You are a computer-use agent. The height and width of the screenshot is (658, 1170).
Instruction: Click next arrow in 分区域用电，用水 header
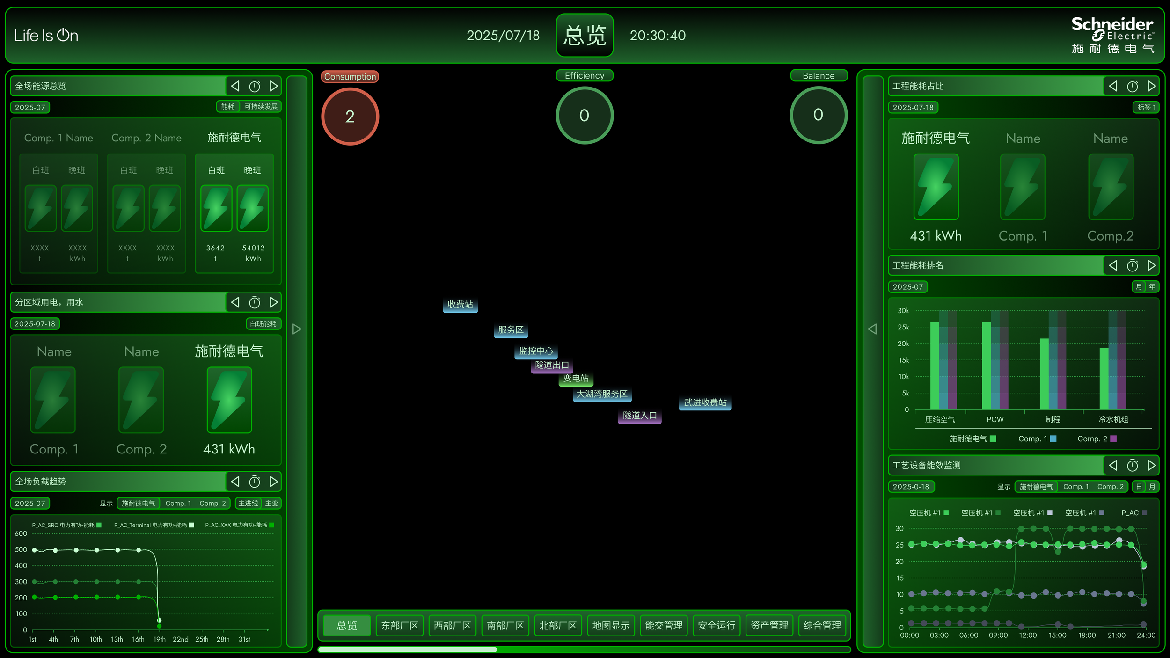pyautogui.click(x=274, y=302)
